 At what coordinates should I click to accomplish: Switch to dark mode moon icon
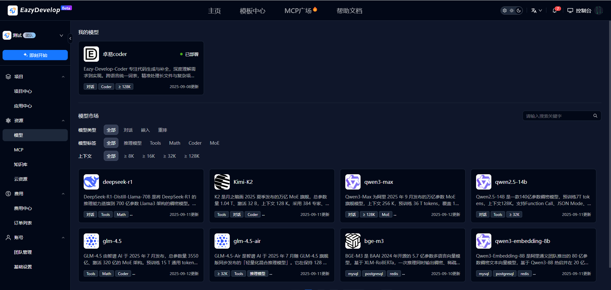point(519,10)
